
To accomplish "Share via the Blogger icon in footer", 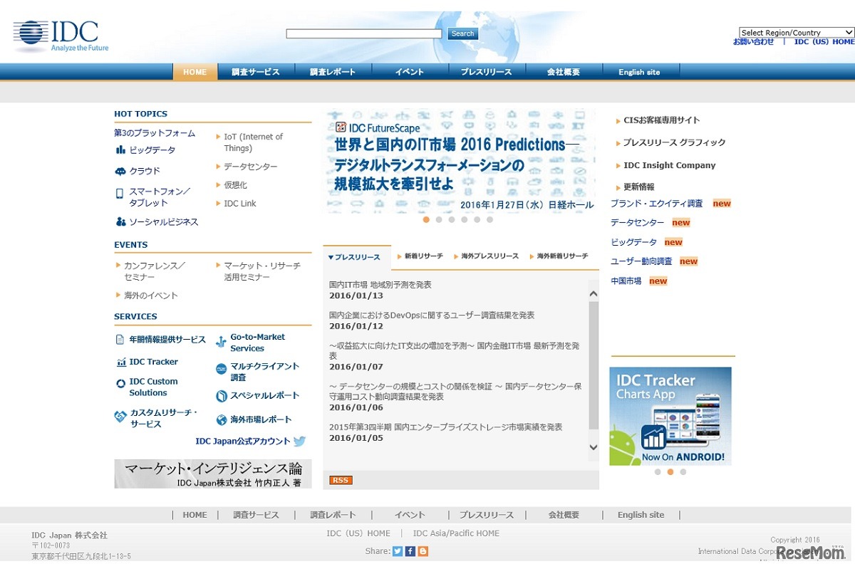I will (423, 551).
